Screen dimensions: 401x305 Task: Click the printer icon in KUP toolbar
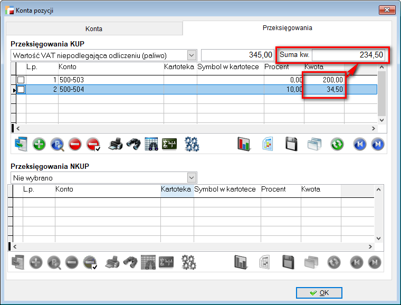[x=114, y=144]
